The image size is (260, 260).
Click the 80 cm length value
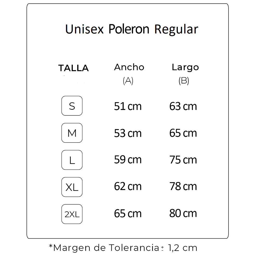(x=183, y=213)
